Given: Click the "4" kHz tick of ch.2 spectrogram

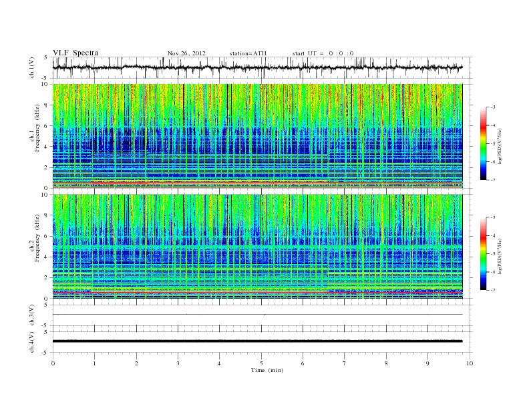Looking at the screenshot, I should tap(47, 257).
